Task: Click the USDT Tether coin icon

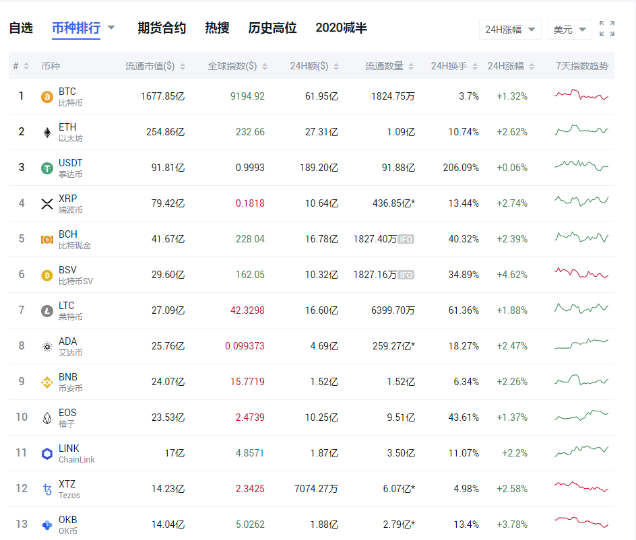Action: coord(47,168)
